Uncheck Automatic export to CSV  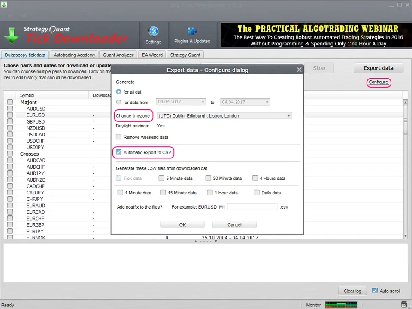pyautogui.click(x=119, y=152)
